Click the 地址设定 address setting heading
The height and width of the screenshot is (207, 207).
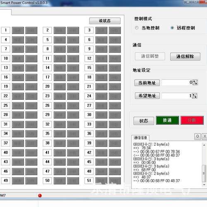point(141,70)
